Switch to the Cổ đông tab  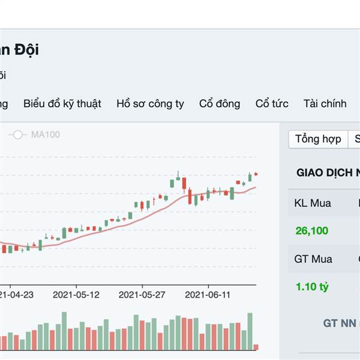coord(220,104)
